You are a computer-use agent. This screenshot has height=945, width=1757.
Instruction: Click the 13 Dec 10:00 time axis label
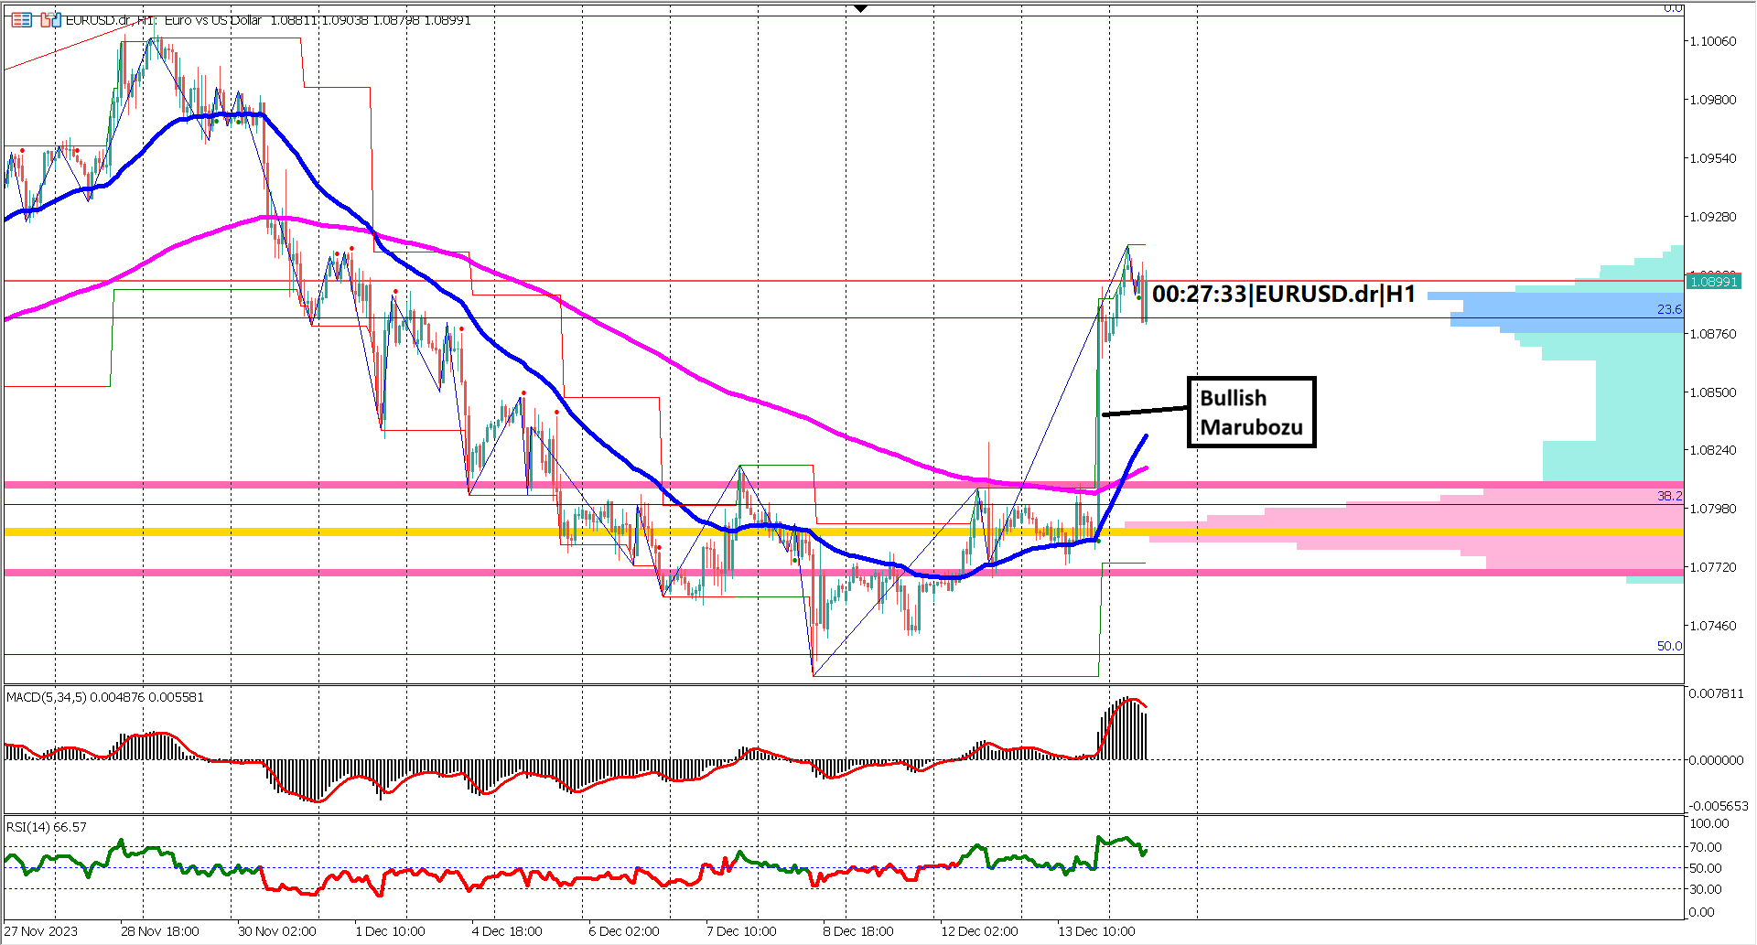[x=1097, y=931]
